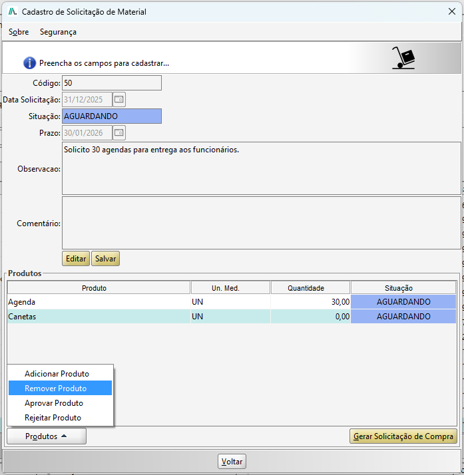Choose Adicionar Produto from popup menu
Viewport: 464px width, 475px height.
[x=60, y=373]
